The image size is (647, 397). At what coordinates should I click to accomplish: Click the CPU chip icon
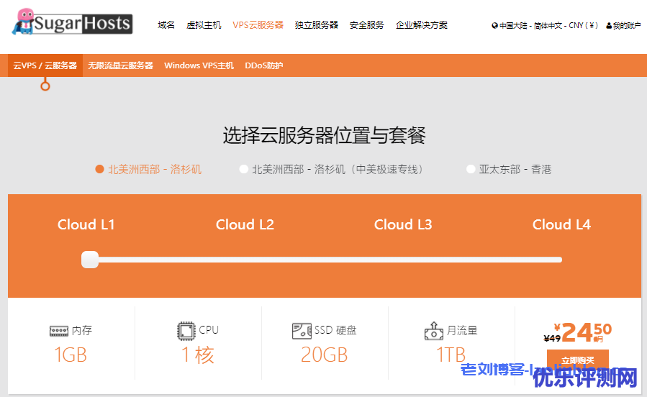186,331
